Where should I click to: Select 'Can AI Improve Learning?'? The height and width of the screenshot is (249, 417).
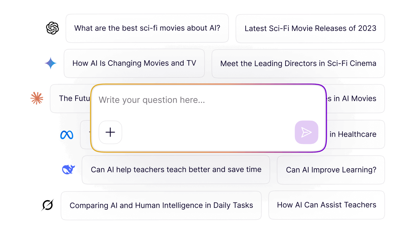tap(330, 170)
